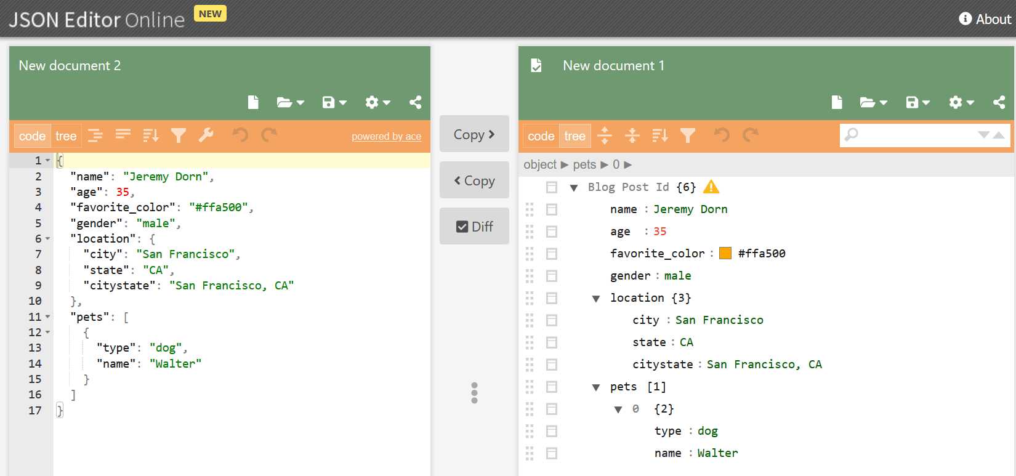Click the panel splitter dots handle
Screen dimensions: 1016x476
coord(474,393)
